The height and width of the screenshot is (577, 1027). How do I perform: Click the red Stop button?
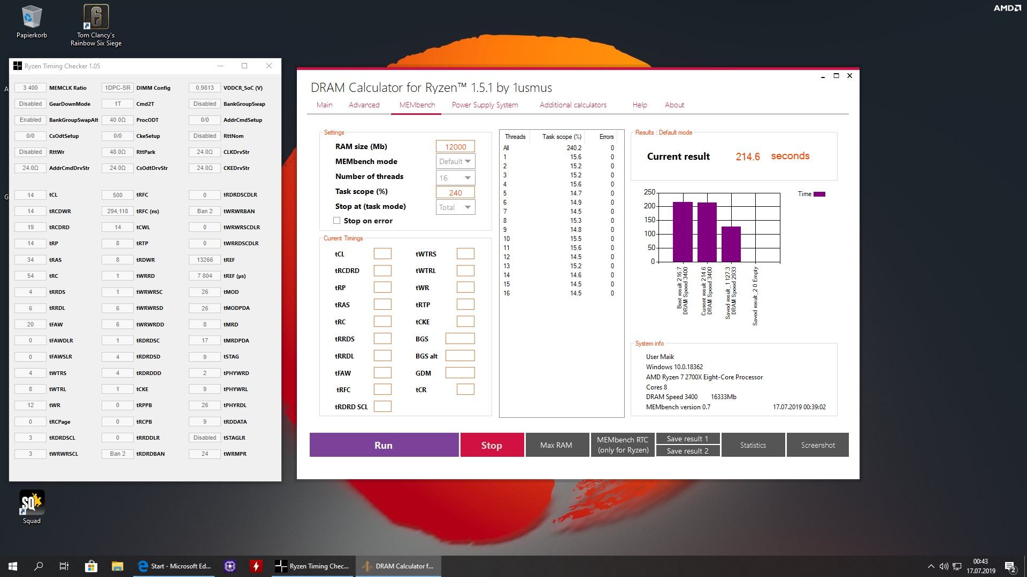[492, 445]
